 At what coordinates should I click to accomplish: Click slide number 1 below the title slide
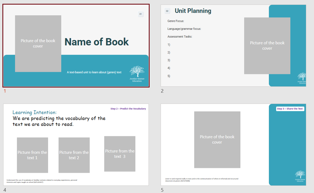point(5,91)
